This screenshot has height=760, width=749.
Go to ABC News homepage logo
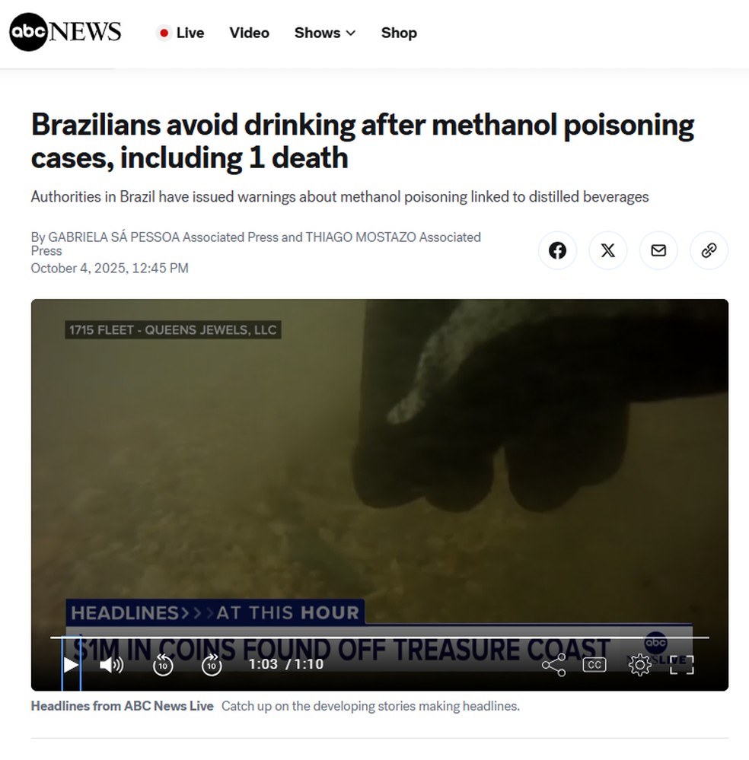(65, 32)
